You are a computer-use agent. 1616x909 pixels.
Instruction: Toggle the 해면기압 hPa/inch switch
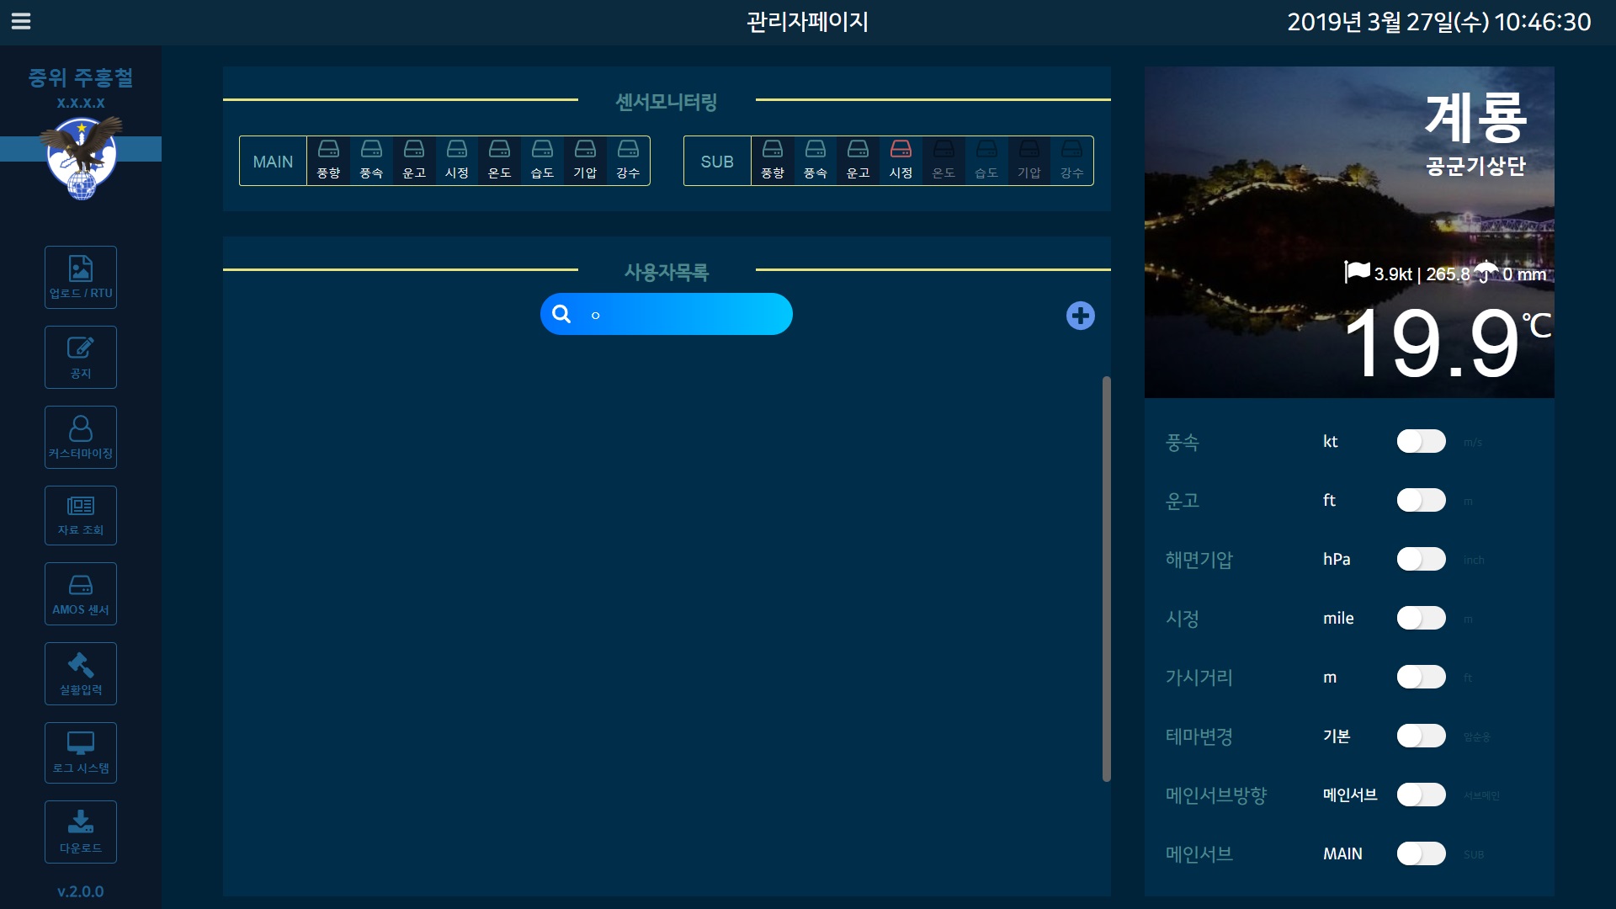pos(1421,560)
